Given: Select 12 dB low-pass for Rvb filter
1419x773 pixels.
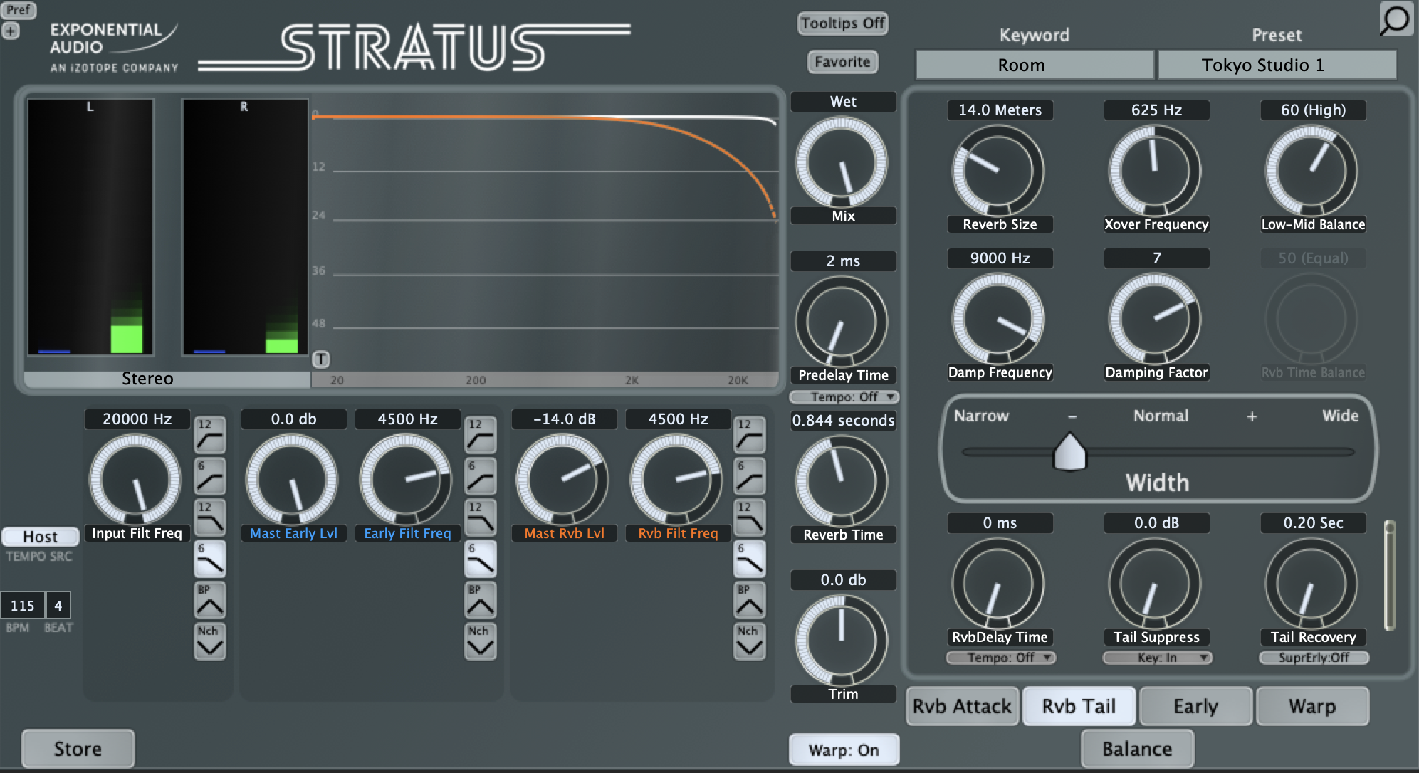Looking at the screenshot, I should click(x=750, y=517).
